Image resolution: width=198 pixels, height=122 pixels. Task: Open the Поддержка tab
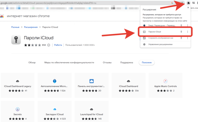pyautogui.click(x=126, y=62)
